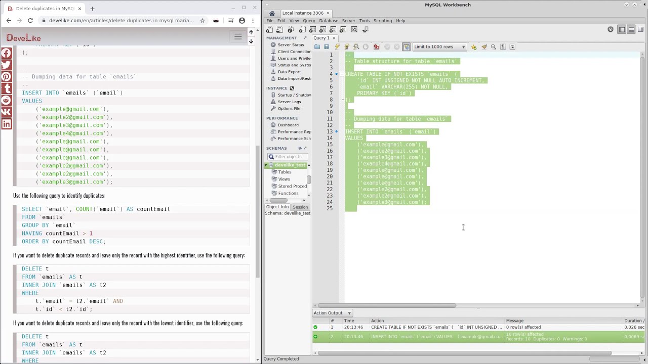This screenshot has width=648, height=364.
Task: Select the Object Info tab
Action: (277, 207)
